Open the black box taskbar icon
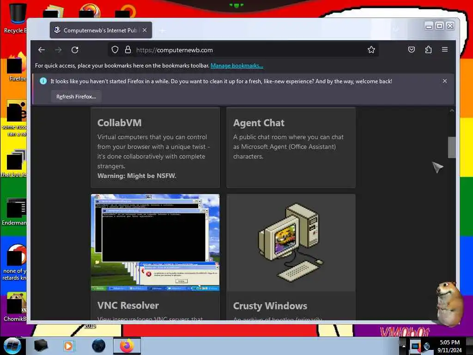This screenshot has width=473, height=355. (x=41, y=346)
